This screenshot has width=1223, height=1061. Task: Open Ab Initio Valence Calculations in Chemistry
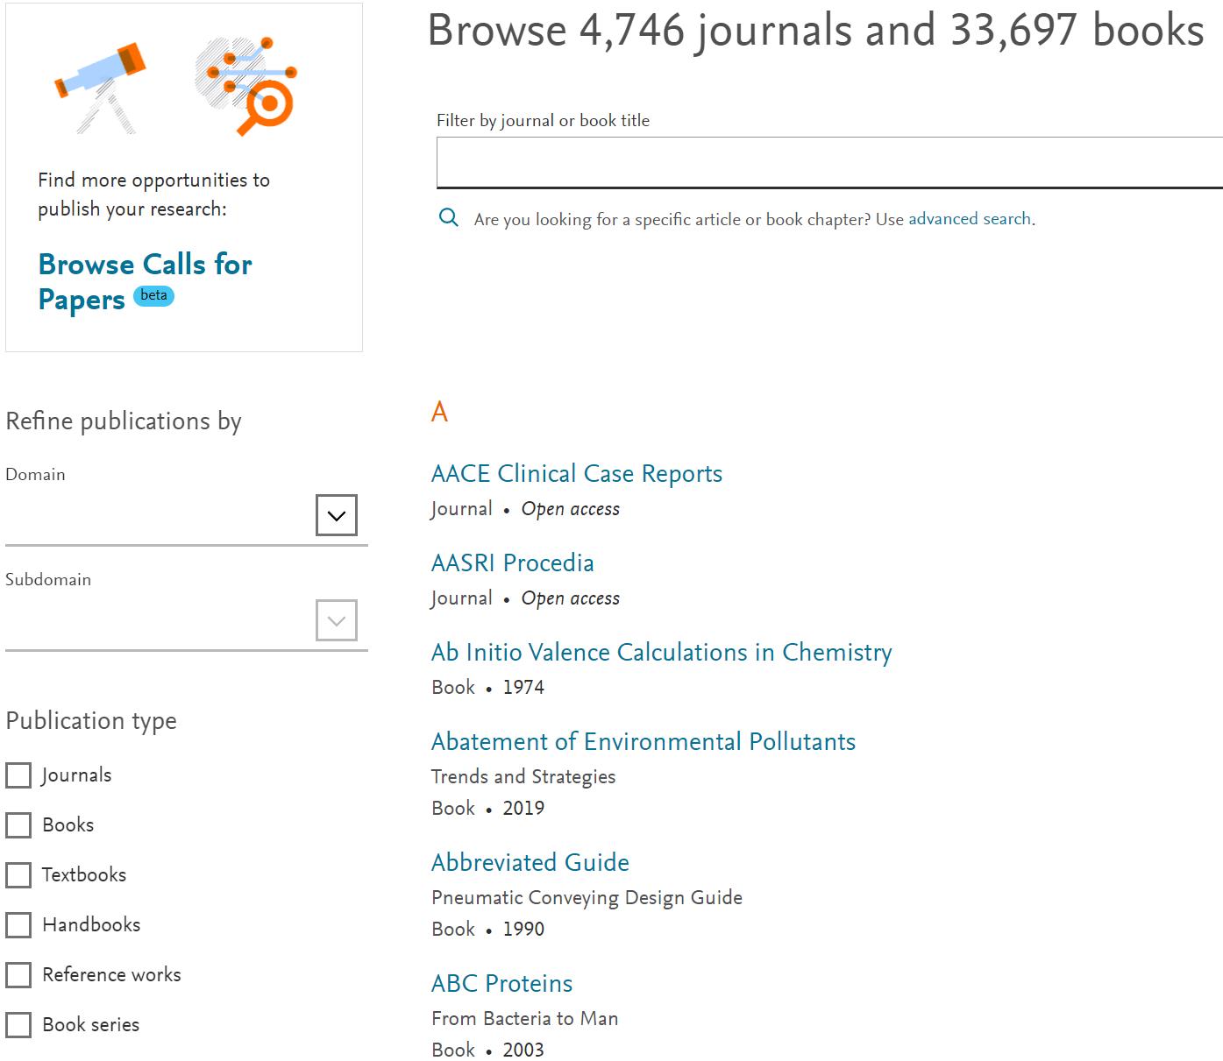point(661,653)
